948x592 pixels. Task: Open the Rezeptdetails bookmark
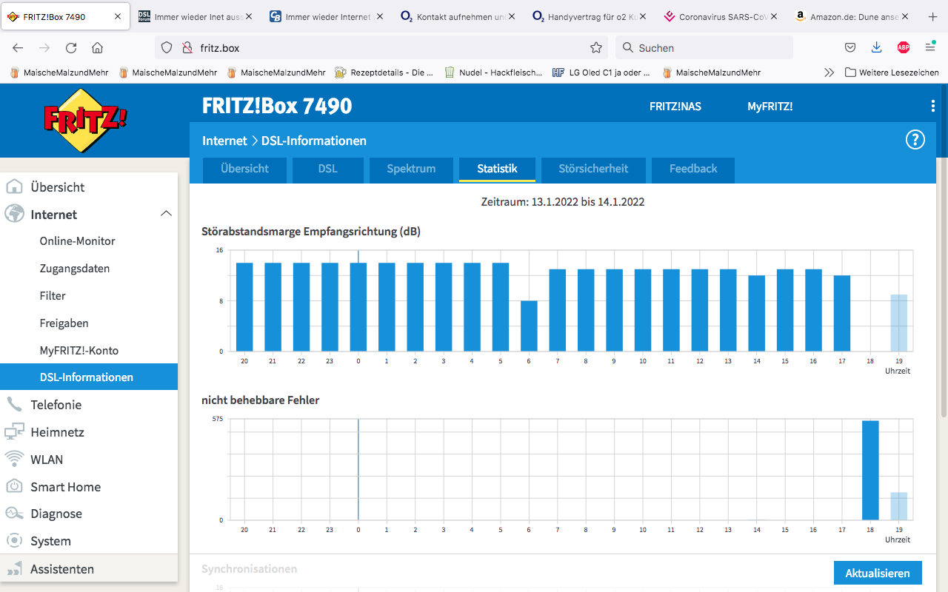(x=384, y=73)
